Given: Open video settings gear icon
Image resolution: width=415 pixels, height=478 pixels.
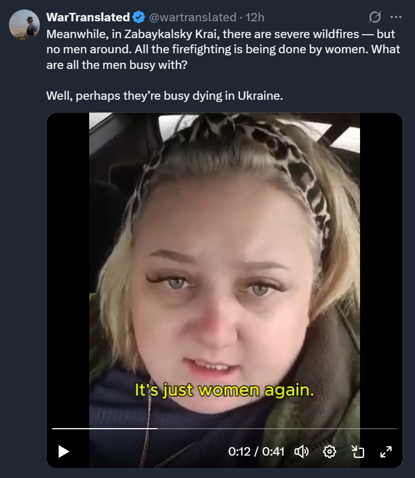Looking at the screenshot, I should coord(330,452).
